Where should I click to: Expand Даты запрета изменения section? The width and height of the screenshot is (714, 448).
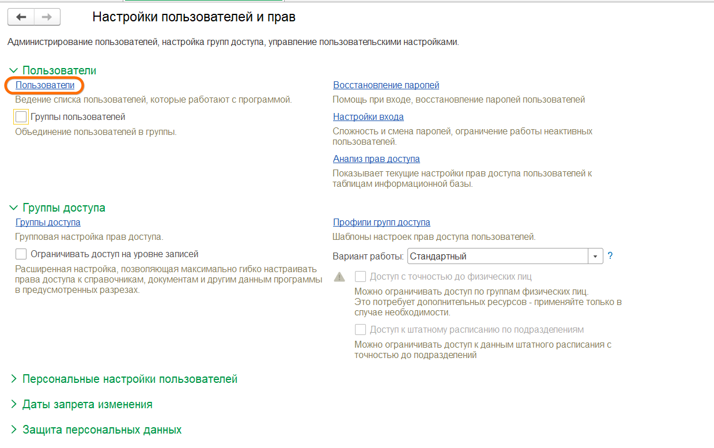click(14, 404)
